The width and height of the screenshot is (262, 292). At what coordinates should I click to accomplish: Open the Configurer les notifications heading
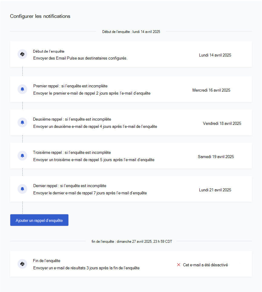(40, 16)
